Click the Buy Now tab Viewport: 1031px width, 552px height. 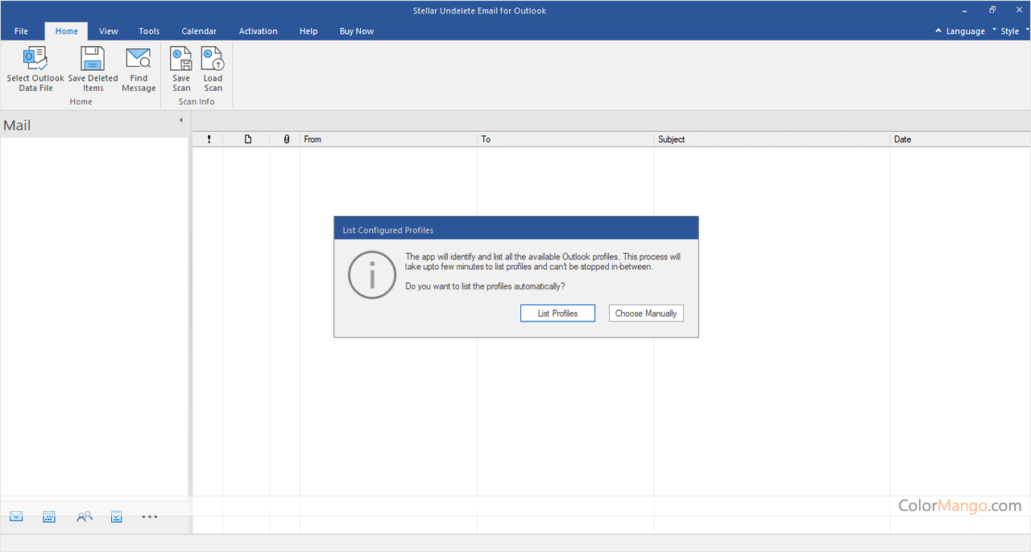coord(357,31)
